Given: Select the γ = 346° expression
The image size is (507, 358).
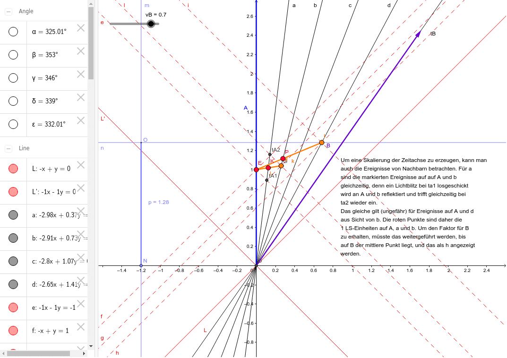Looking at the screenshot, I should [x=44, y=78].
